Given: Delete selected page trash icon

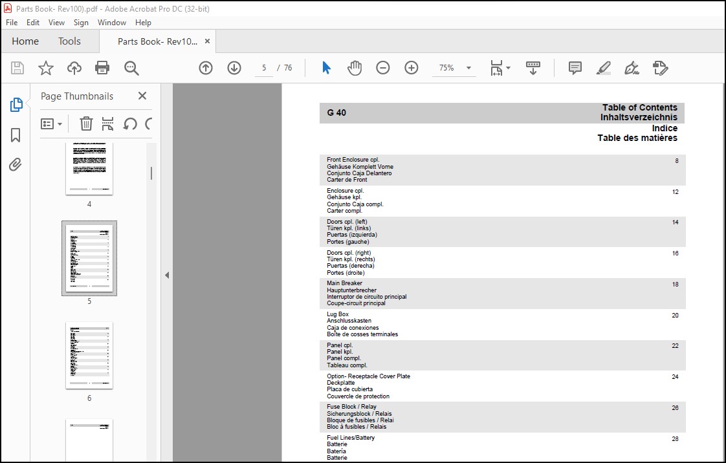Looking at the screenshot, I should coord(86,124).
